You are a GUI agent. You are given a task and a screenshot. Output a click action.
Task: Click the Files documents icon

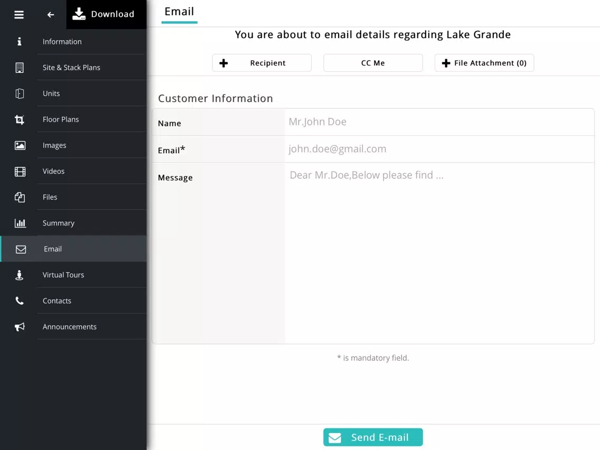coord(20,197)
